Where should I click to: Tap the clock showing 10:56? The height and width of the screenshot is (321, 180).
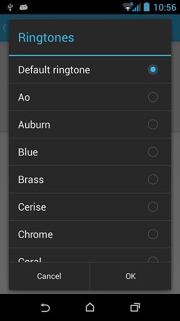(165, 8)
